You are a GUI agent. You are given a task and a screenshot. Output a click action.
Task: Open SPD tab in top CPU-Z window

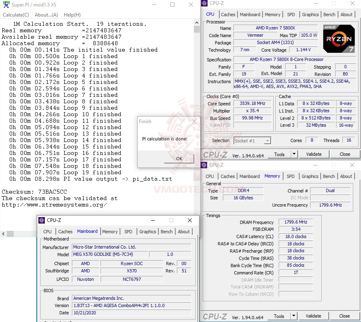point(291,15)
